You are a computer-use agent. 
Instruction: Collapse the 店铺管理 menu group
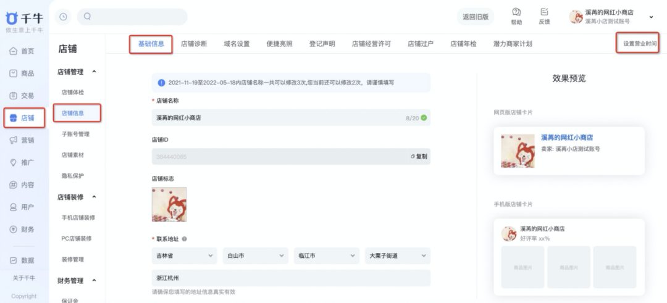coord(94,72)
